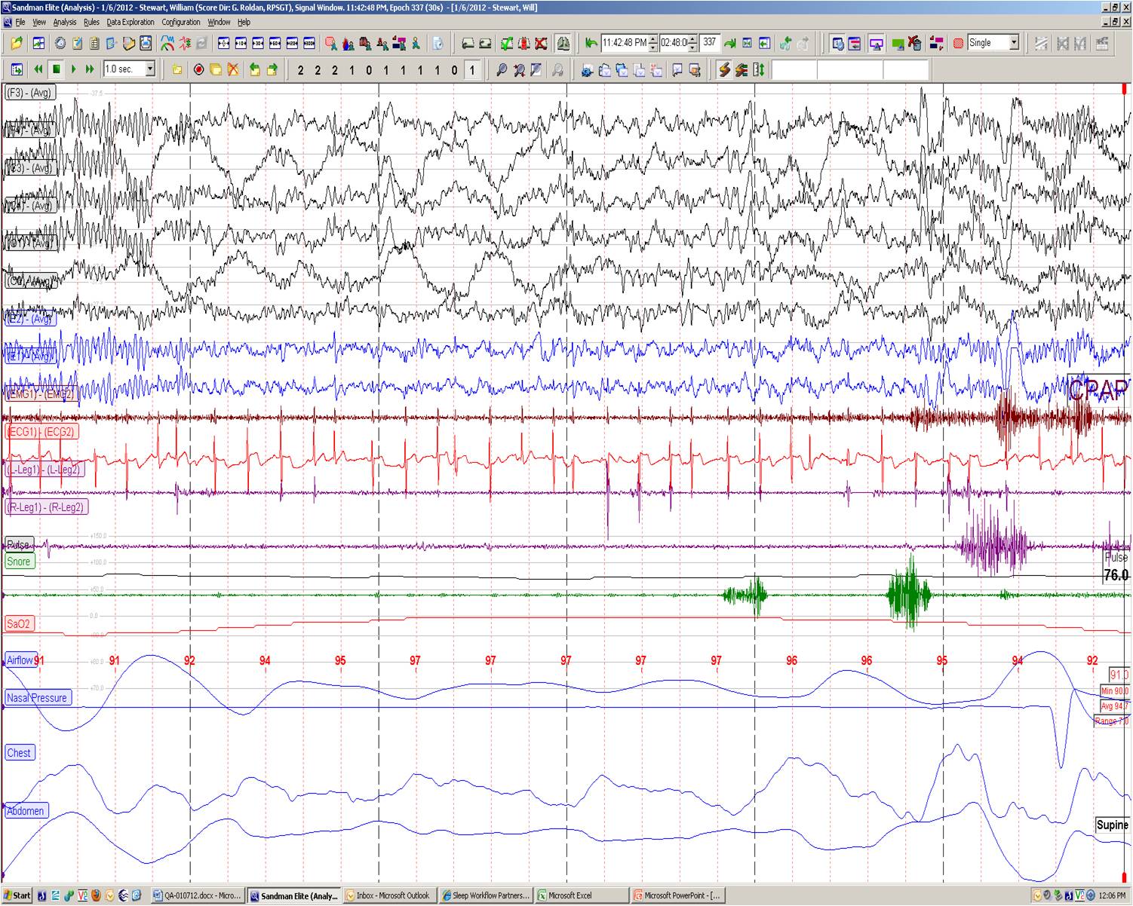Click the red record circle icon
Image resolution: width=1133 pixels, height=906 pixels.
(198, 70)
